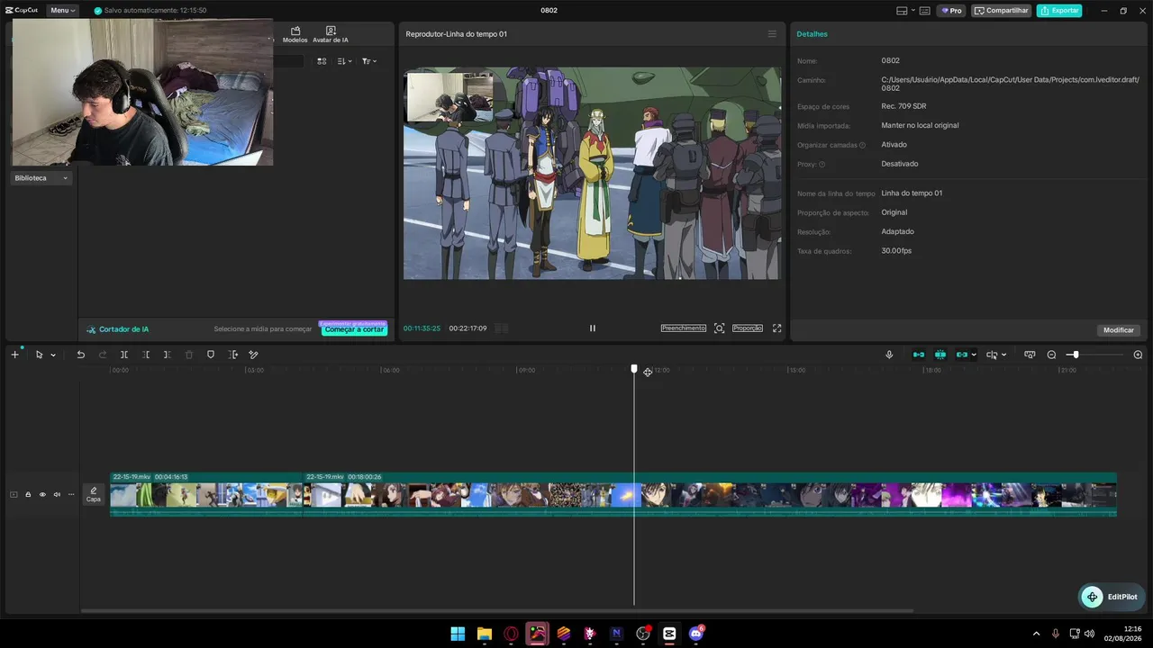Open keyboard shortcuts icon
The height and width of the screenshot is (648, 1153).
(x=925, y=11)
